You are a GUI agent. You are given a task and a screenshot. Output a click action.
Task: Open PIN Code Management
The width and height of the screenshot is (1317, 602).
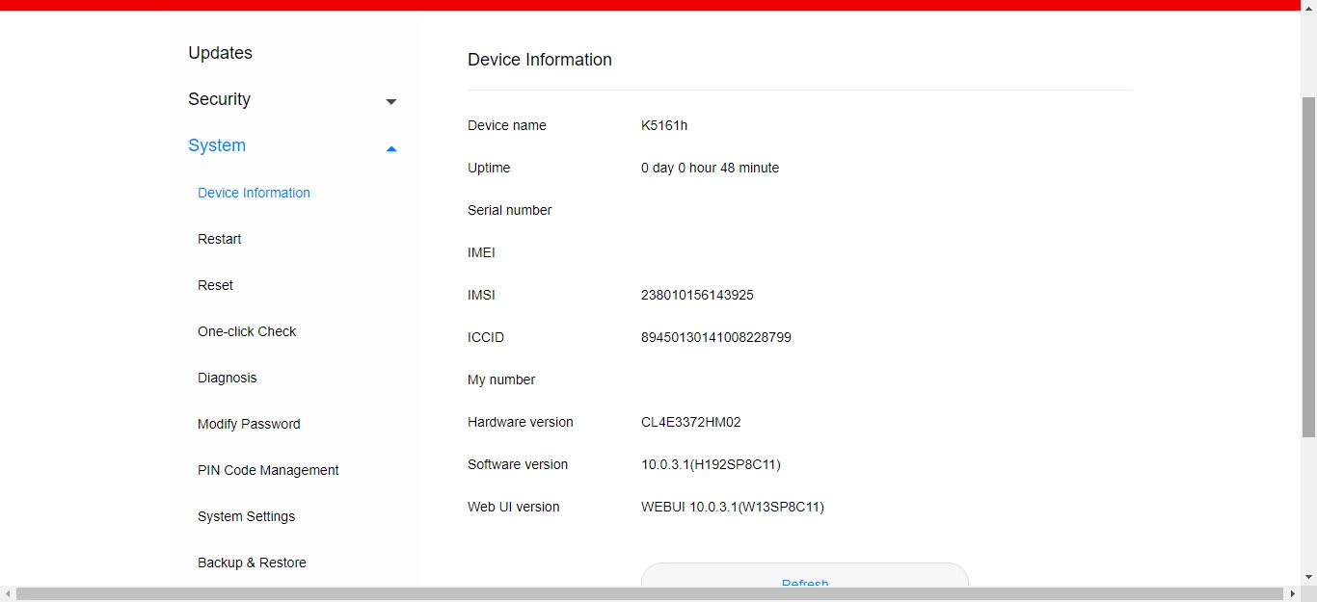click(268, 470)
